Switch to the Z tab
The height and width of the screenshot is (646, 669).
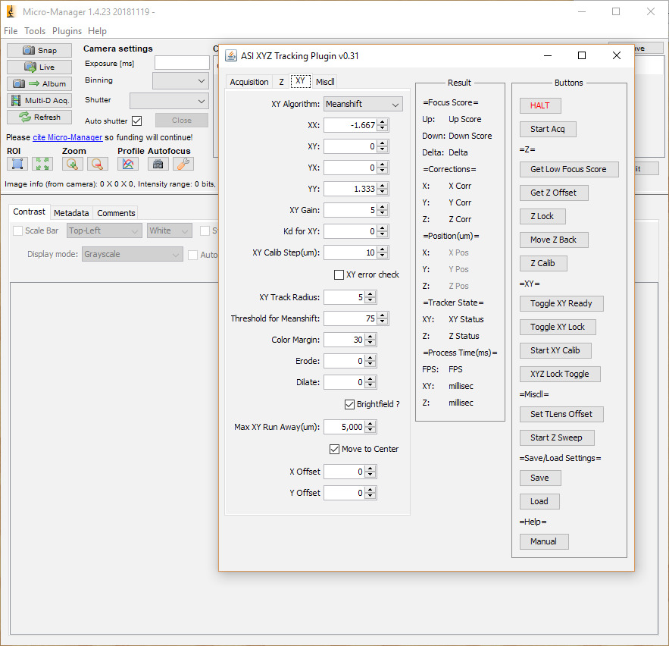pyautogui.click(x=282, y=82)
